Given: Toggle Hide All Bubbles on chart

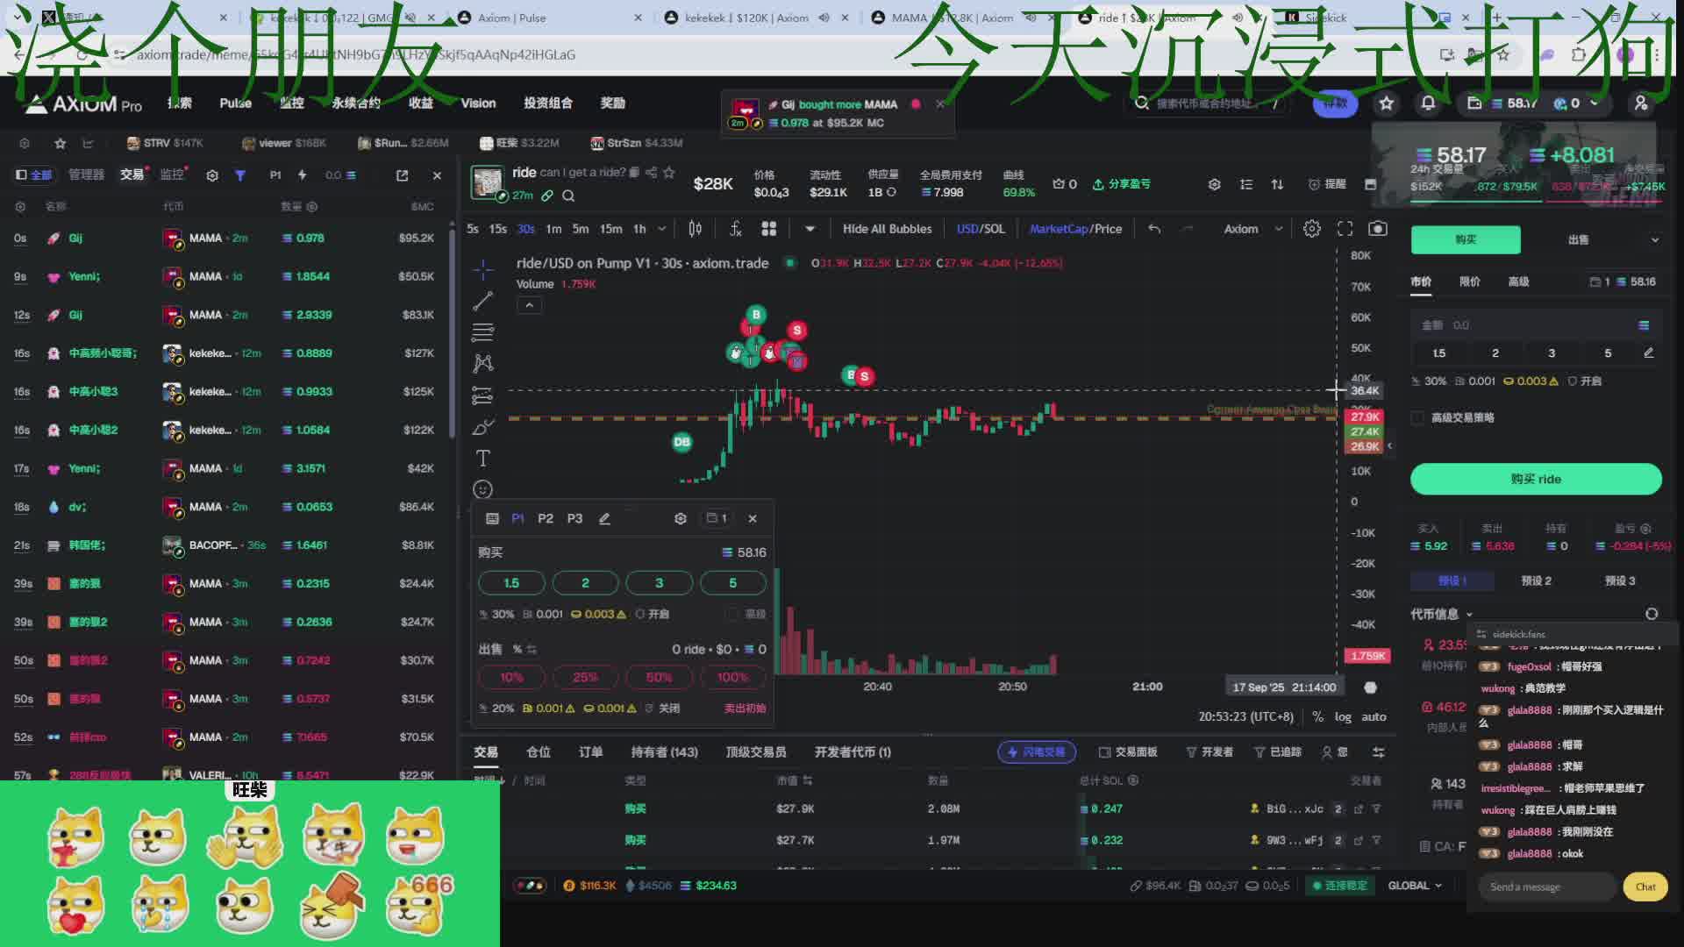Looking at the screenshot, I should 887,229.
